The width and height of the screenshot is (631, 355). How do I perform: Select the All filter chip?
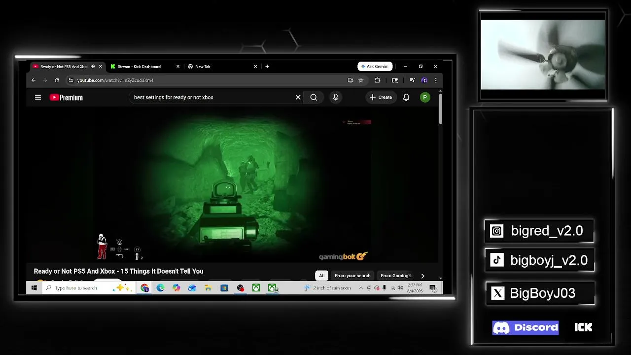point(322,276)
